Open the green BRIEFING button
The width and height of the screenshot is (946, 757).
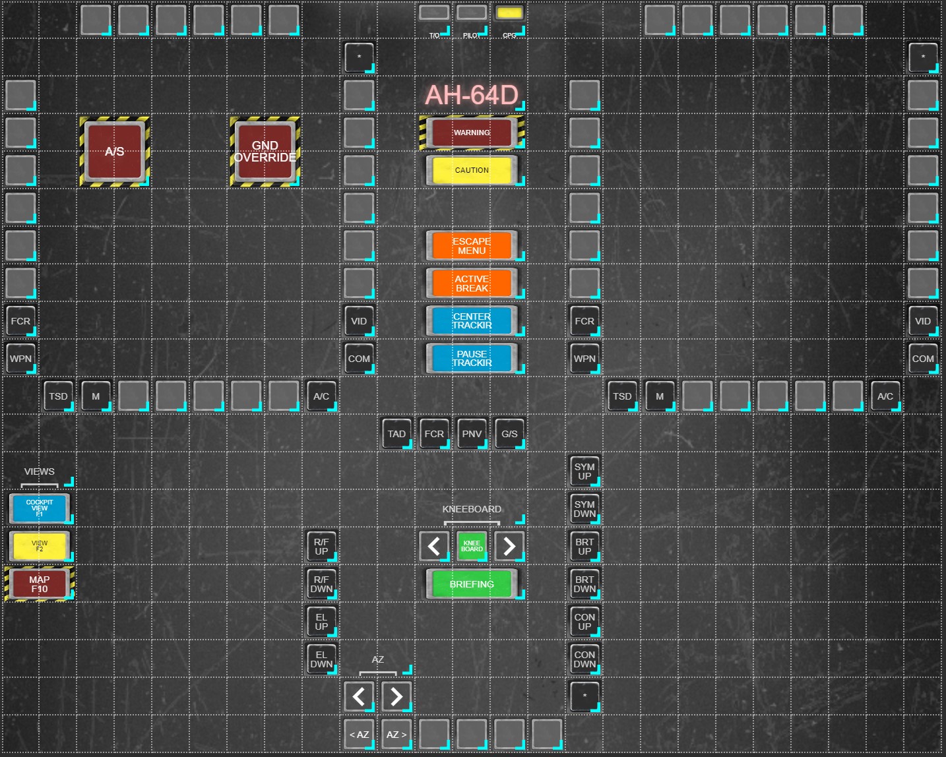point(472,584)
